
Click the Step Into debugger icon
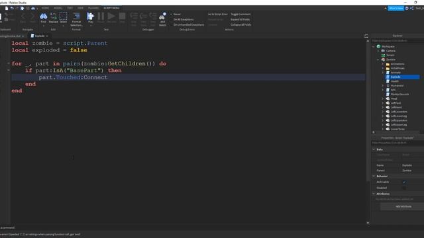point(134,17)
